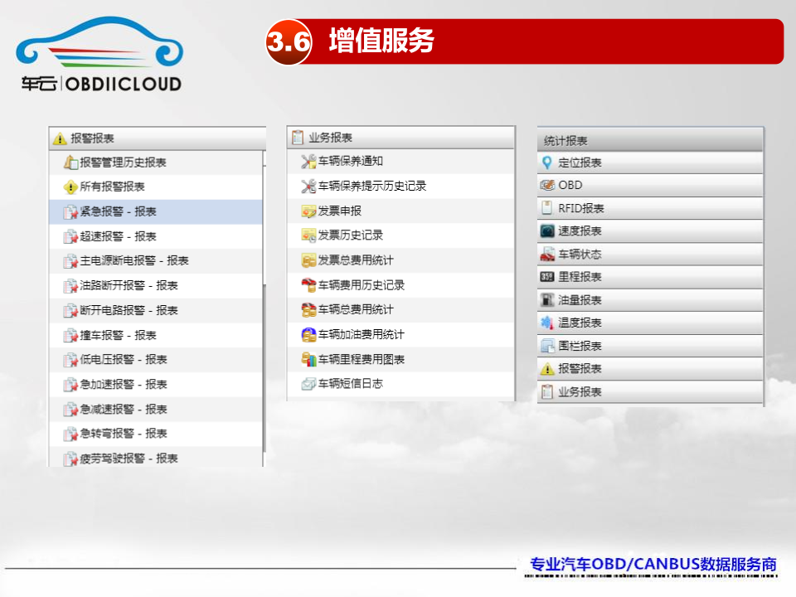This screenshot has height=597, width=796.
Task: Click the OBD gauge icon
Action: [547, 185]
